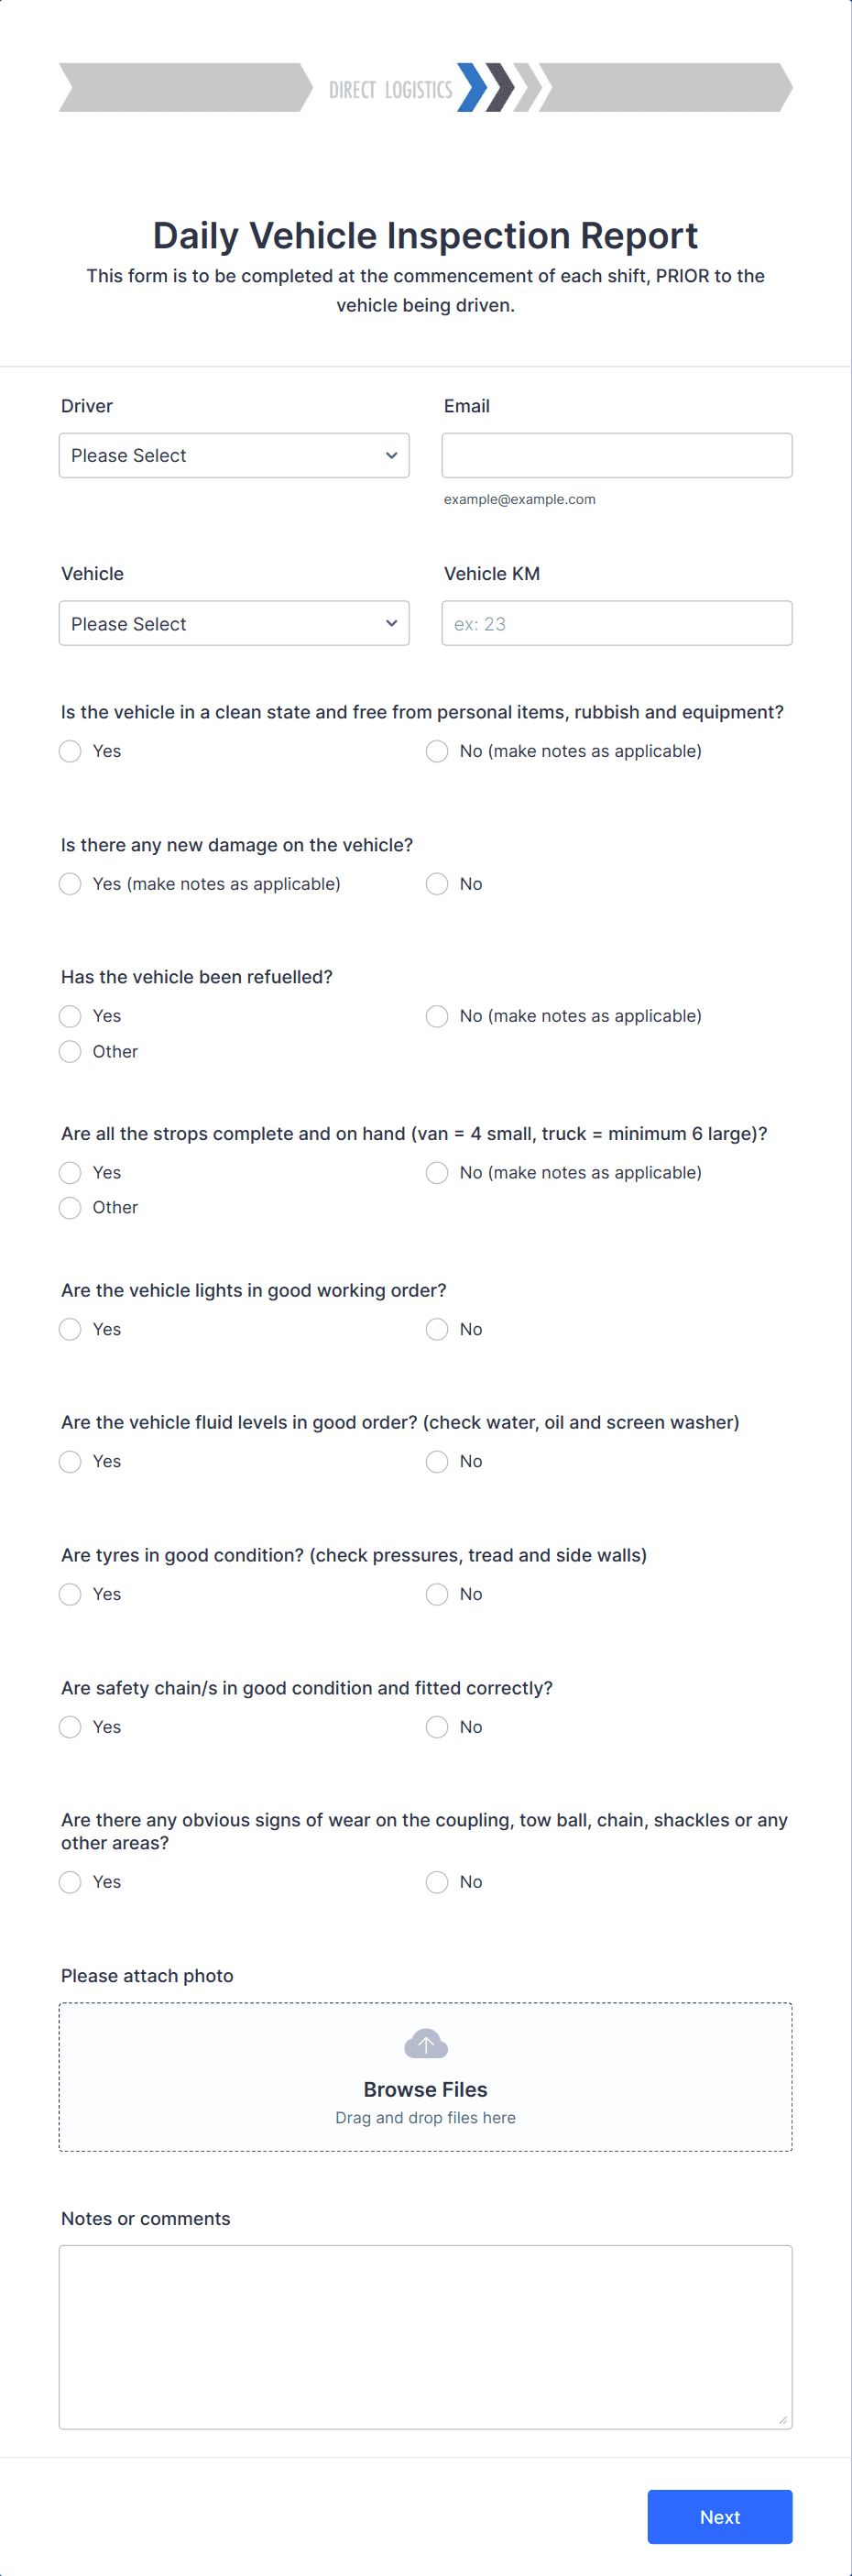Click the Vehicle KM number field
The height and width of the screenshot is (2576, 852).
(x=616, y=623)
